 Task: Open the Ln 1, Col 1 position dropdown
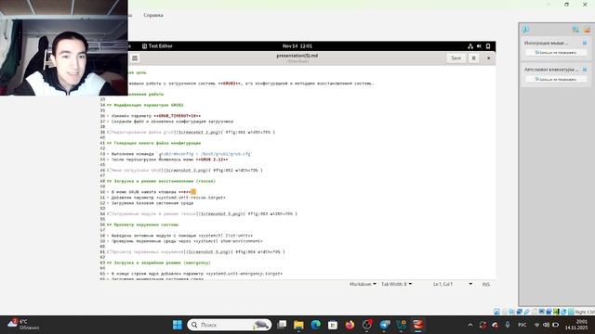[453, 284]
